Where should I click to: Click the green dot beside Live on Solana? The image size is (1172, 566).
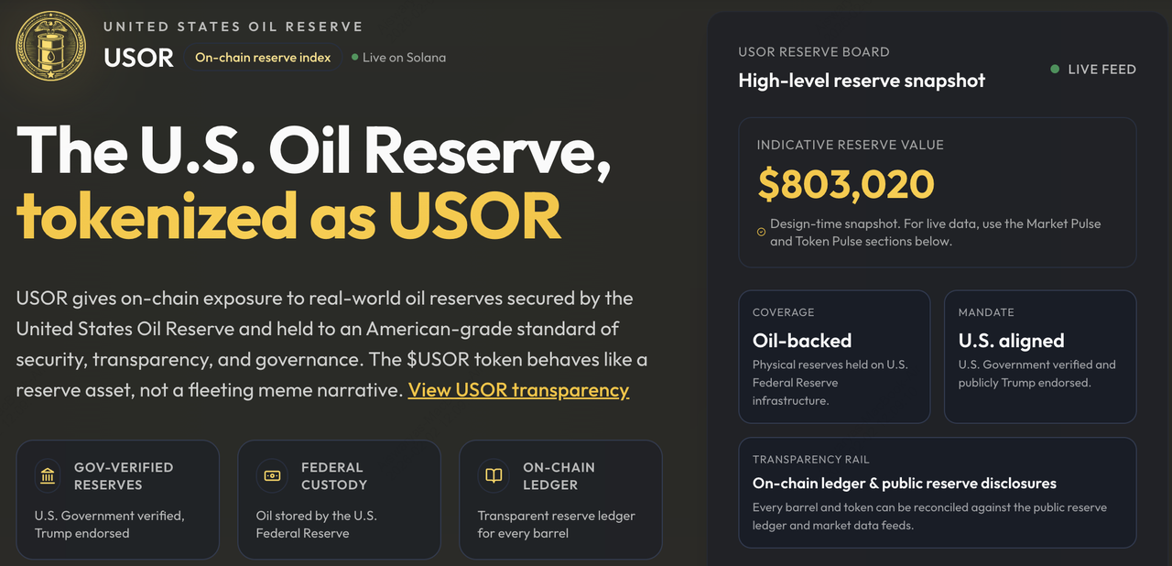[x=354, y=58]
